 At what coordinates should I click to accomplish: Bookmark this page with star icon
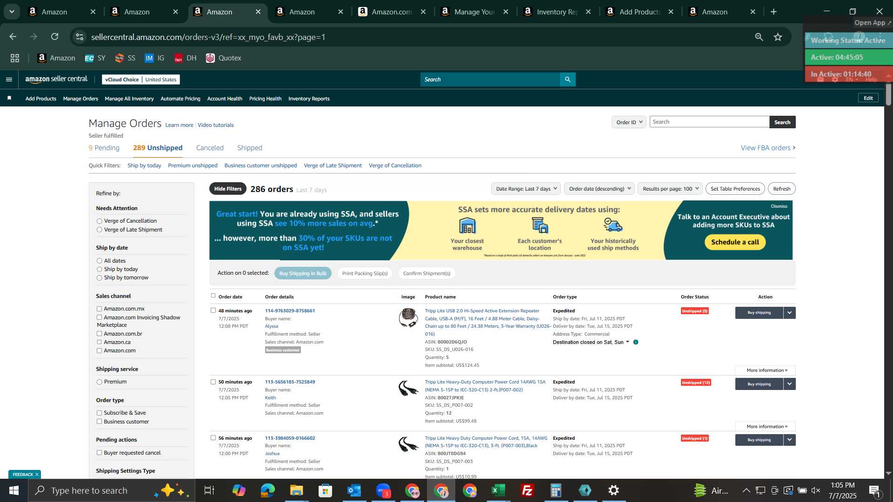pyautogui.click(x=778, y=37)
